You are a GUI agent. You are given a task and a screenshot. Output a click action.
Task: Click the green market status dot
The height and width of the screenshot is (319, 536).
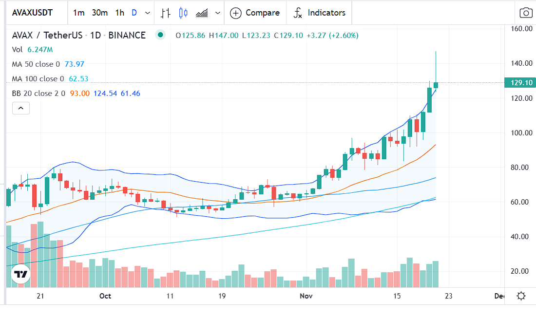pyautogui.click(x=160, y=35)
